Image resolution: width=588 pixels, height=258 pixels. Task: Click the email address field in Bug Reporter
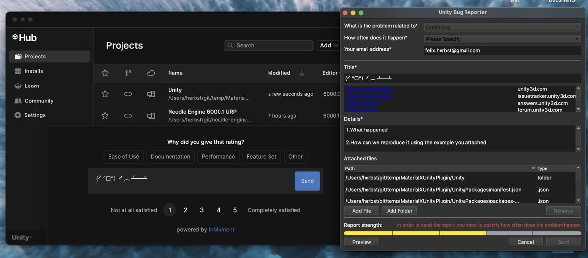pos(502,50)
